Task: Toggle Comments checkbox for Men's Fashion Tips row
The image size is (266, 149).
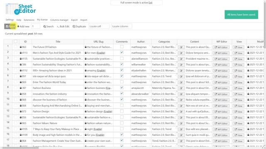Action: [x=122, y=53]
